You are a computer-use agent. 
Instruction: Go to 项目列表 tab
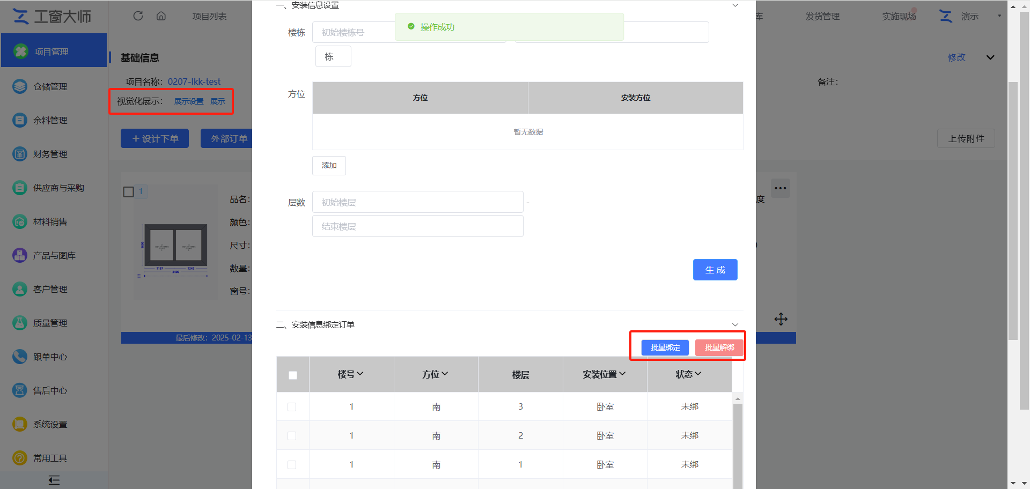click(209, 17)
